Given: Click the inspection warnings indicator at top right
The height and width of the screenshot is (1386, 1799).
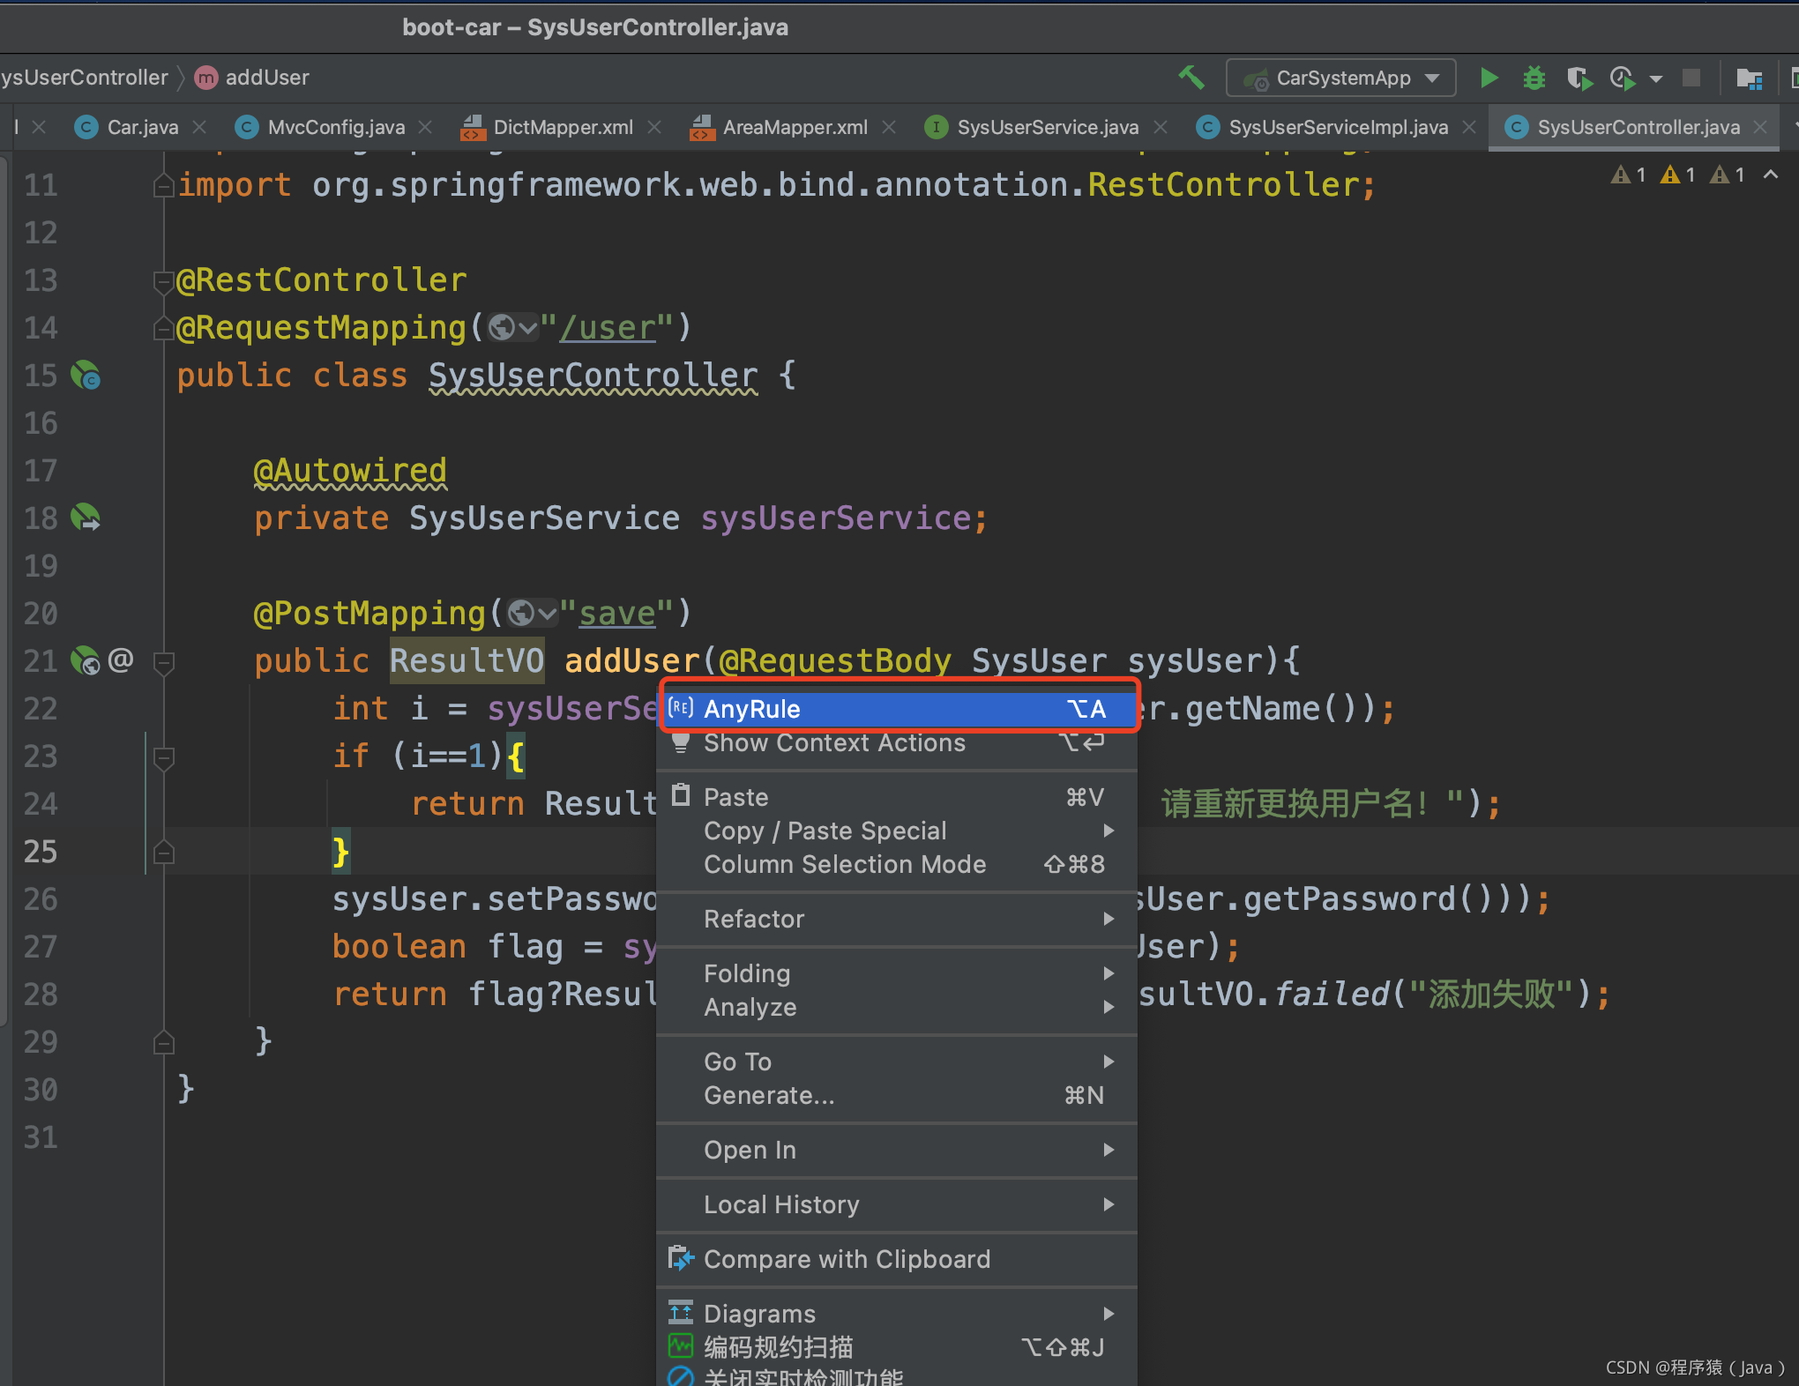Looking at the screenshot, I should pyautogui.click(x=1677, y=175).
